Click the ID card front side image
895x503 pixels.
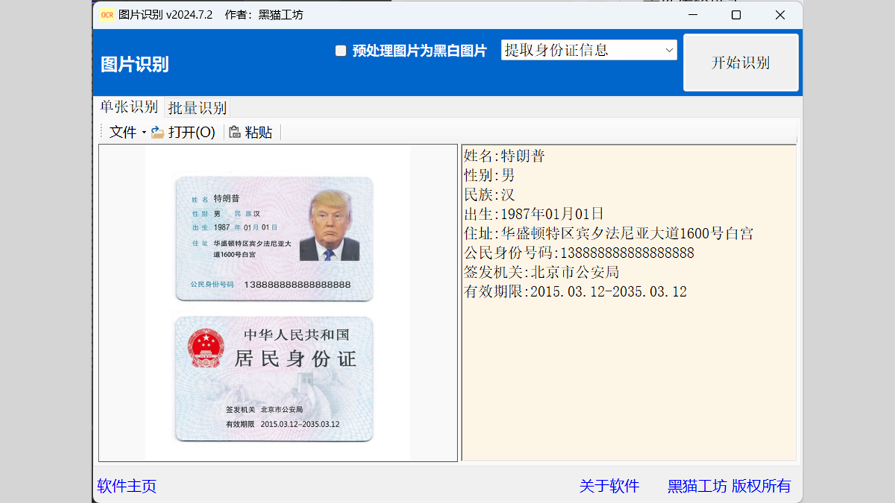click(273, 239)
